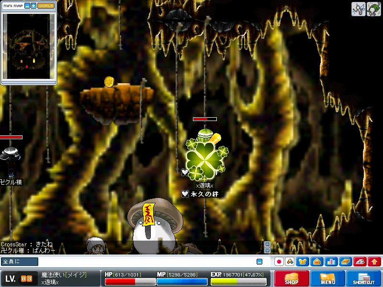Viewport: 383px width, 287px height.
Task: Open the stats bar chart icon
Action: [331, 262]
